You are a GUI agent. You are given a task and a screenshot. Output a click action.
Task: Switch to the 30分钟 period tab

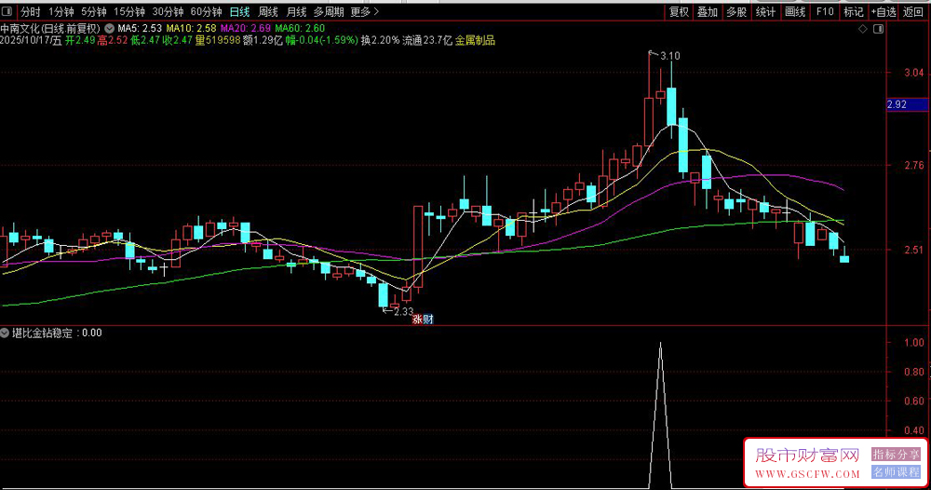[x=168, y=12]
